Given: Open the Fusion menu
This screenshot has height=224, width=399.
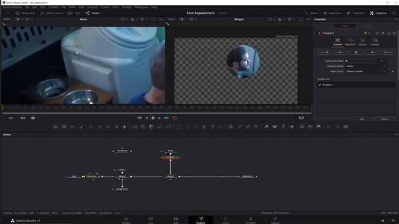Looking at the screenshot, I should (105, 7).
